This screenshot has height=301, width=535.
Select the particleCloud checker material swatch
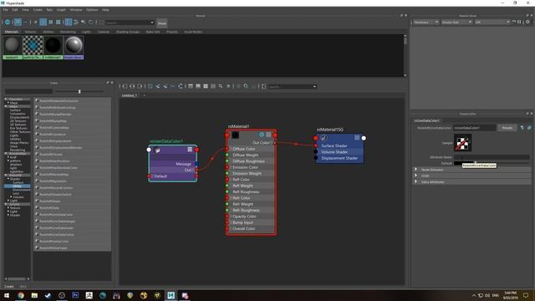[33, 48]
